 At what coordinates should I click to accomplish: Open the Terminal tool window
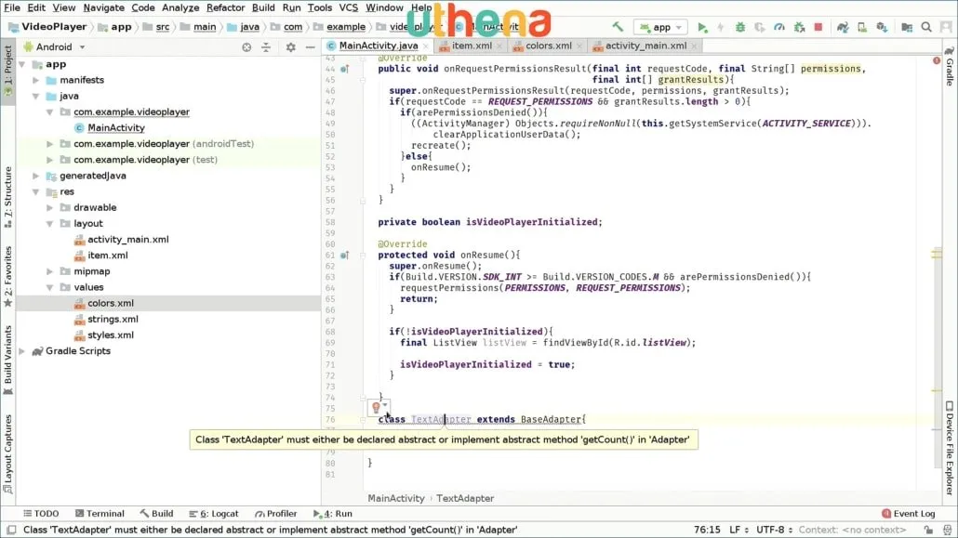click(100, 514)
